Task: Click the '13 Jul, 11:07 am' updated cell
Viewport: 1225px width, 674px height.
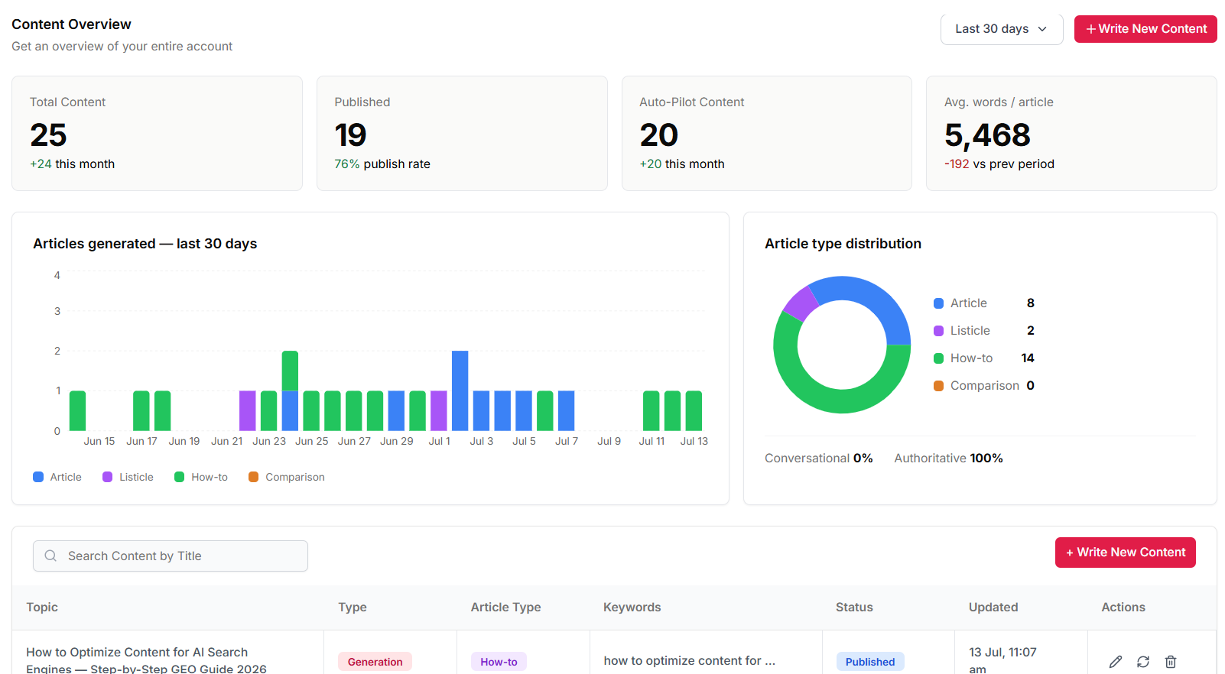Action: pyautogui.click(x=1002, y=660)
